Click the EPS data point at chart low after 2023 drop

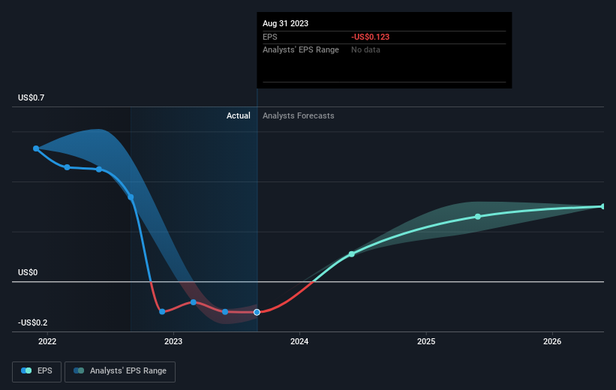[162, 311]
